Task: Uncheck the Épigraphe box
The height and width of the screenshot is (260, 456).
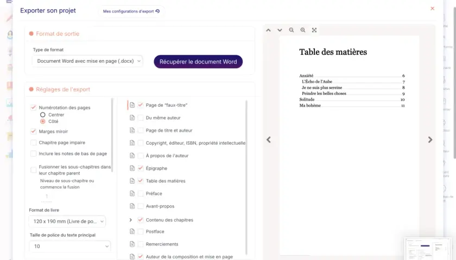Action: click(141, 168)
